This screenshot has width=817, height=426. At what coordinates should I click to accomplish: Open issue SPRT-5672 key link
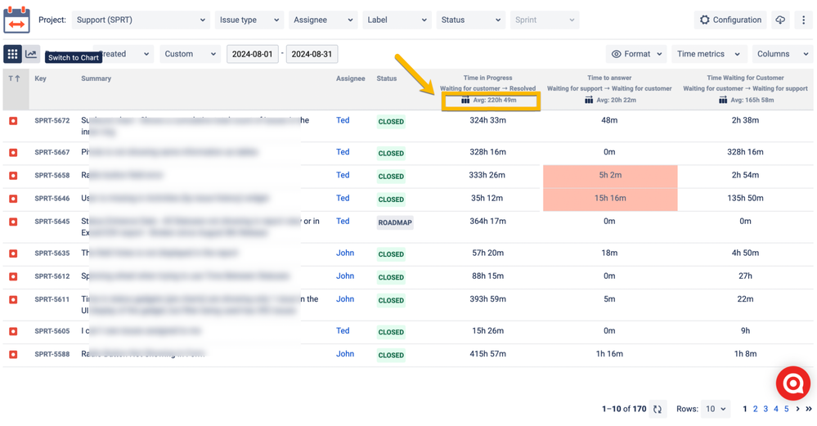tap(52, 120)
